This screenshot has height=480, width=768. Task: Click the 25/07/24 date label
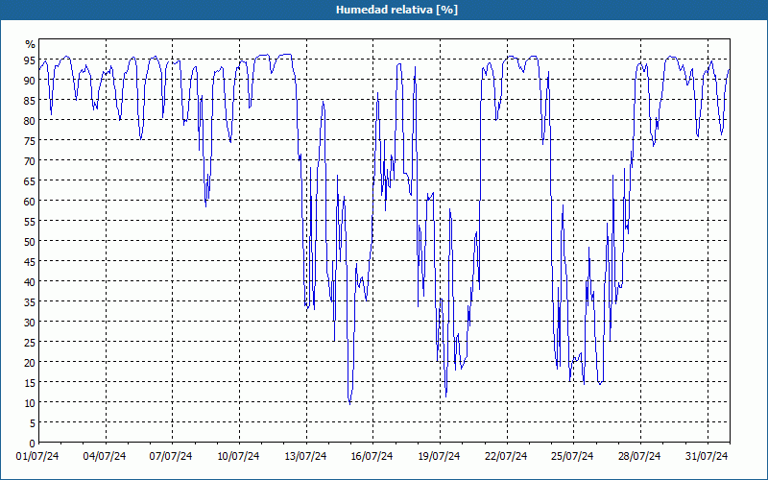tap(572, 457)
